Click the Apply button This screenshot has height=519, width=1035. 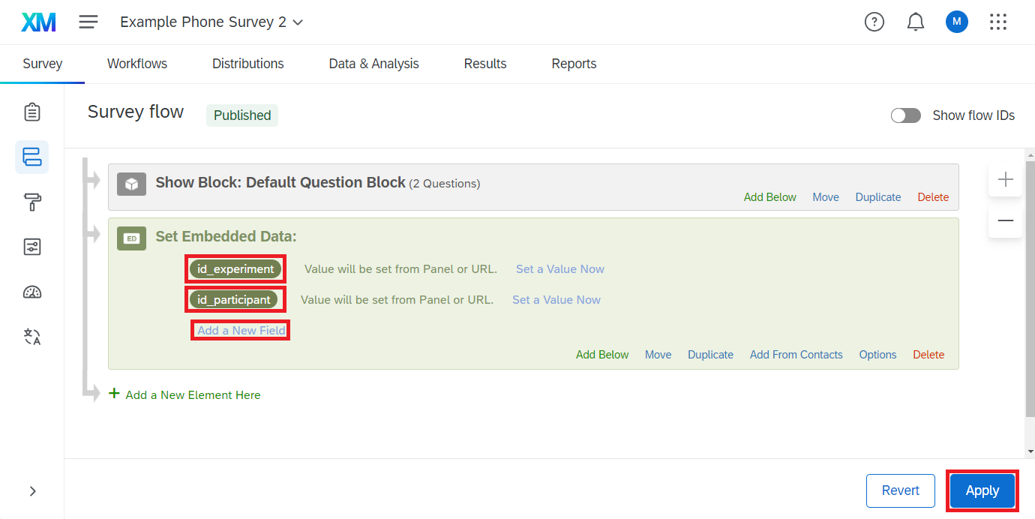(x=982, y=490)
